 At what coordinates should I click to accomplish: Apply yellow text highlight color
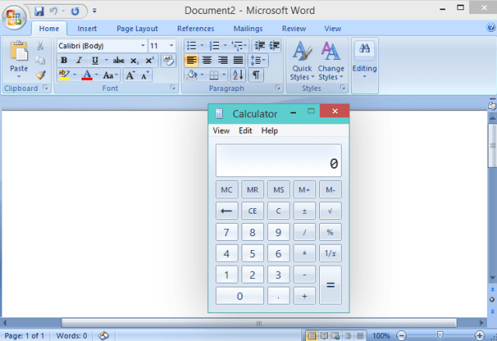click(x=64, y=75)
